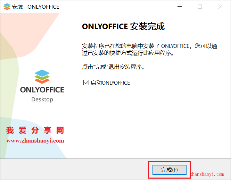Image resolution: width=231 pixels, height=180 pixels.
Task: Click the heading ONLYOFFICE 安装完成
Action: (123, 26)
